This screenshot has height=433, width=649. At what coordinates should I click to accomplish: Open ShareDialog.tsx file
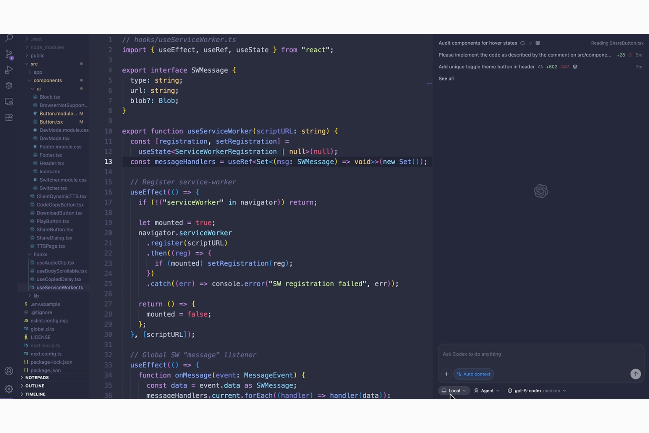click(x=54, y=238)
